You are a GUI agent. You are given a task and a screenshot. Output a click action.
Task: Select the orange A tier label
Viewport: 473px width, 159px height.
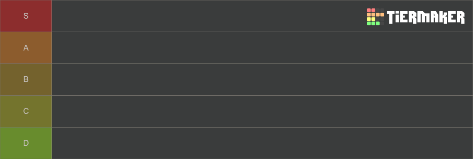[26, 48]
